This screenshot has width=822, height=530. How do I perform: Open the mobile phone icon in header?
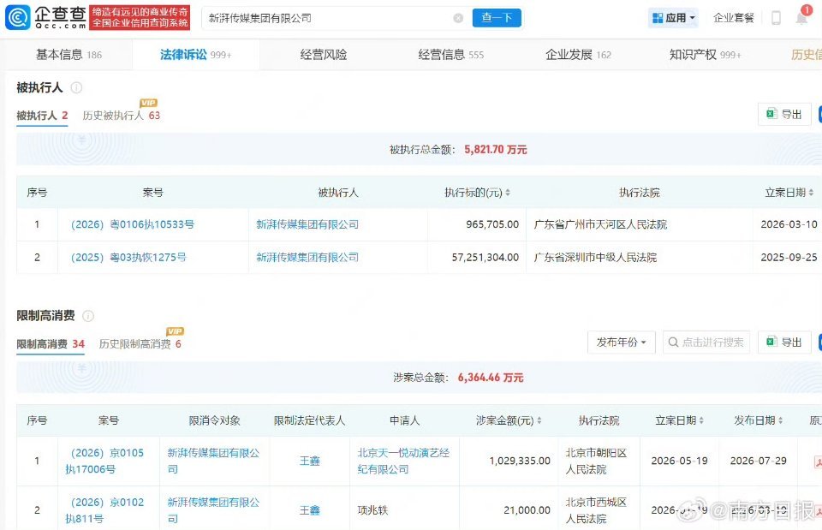(776, 18)
